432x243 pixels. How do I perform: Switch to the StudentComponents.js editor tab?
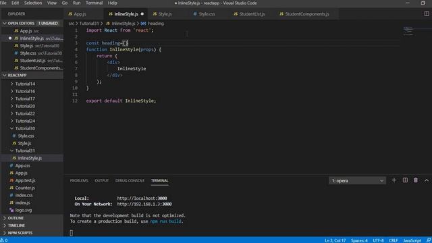(x=307, y=13)
